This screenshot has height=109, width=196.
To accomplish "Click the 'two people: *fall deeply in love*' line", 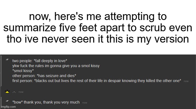I will click(40, 61).
